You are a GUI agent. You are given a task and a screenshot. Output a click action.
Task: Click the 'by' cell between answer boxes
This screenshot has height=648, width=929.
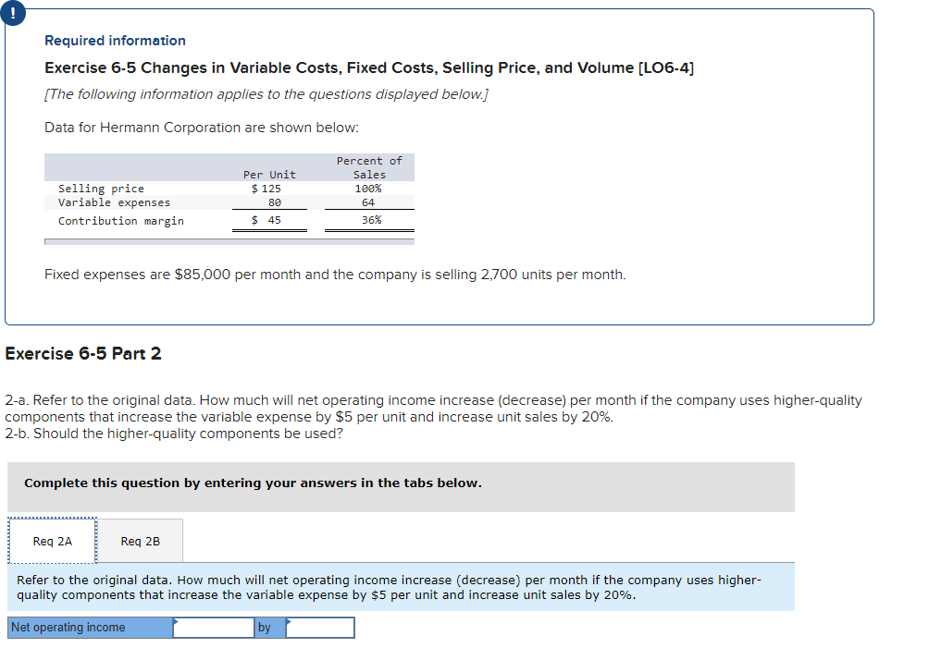tap(266, 628)
